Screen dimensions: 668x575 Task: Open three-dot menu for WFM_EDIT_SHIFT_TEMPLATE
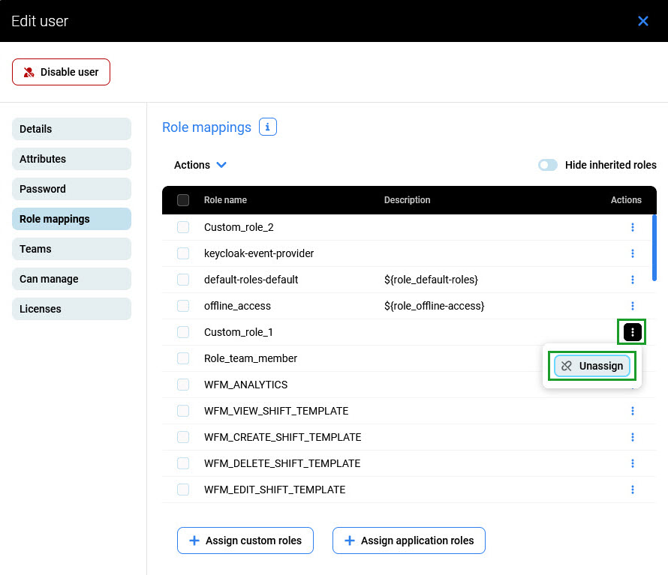click(x=633, y=490)
